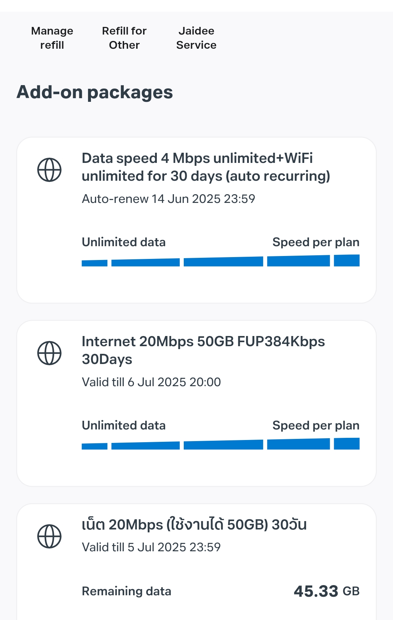Tap 45.33 GB remaining data value
Viewport: 393px width, 620px height.
pos(327,591)
